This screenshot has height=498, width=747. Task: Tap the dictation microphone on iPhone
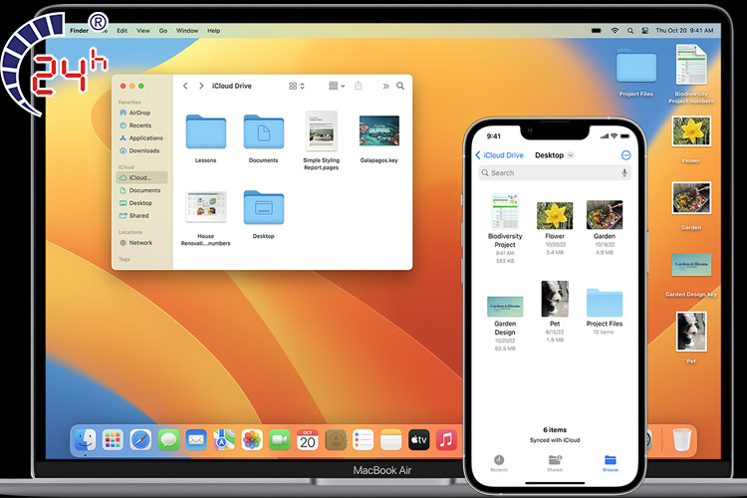point(624,172)
